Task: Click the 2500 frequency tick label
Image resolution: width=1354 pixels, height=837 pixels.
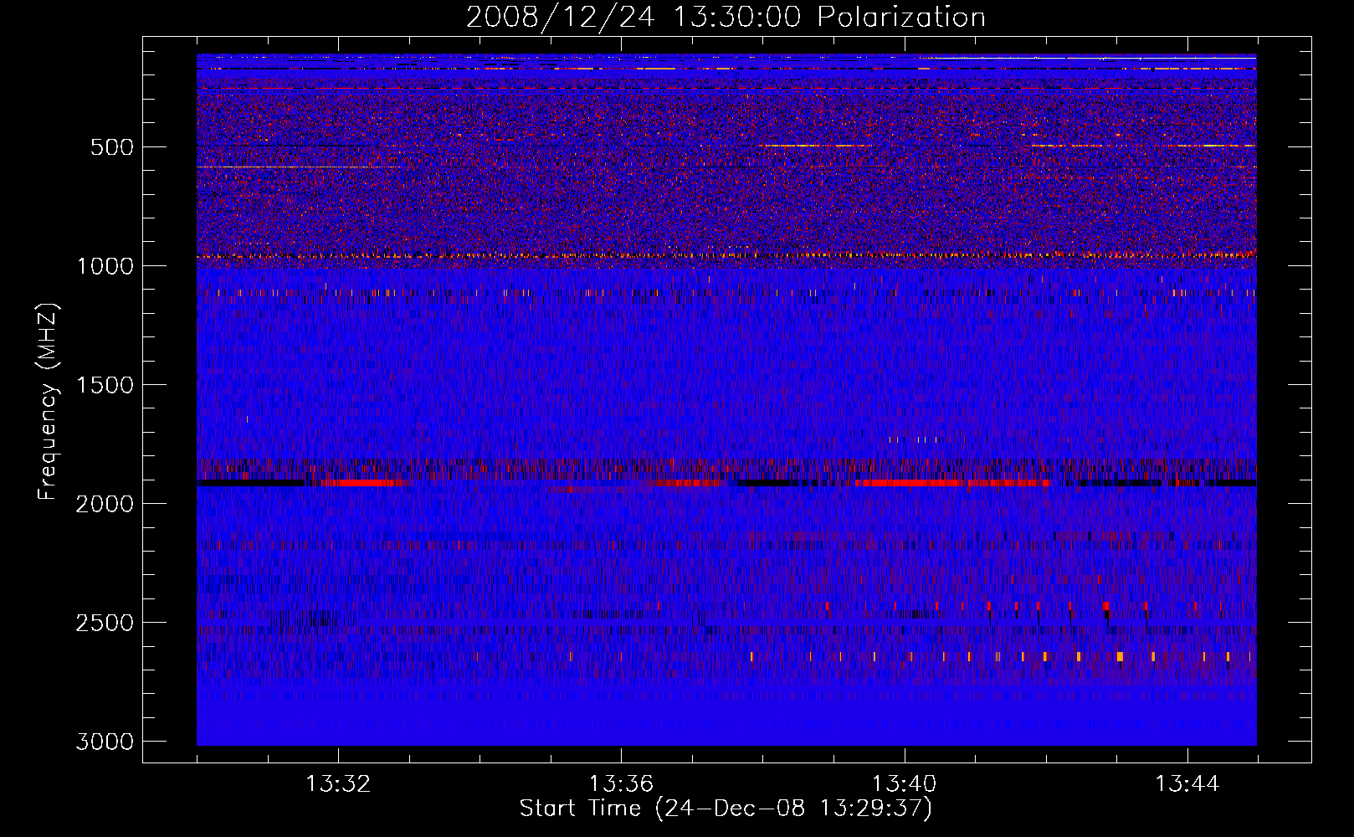Action: (x=105, y=623)
